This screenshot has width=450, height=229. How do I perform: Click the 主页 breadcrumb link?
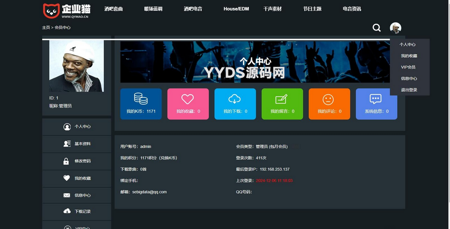(x=46, y=28)
